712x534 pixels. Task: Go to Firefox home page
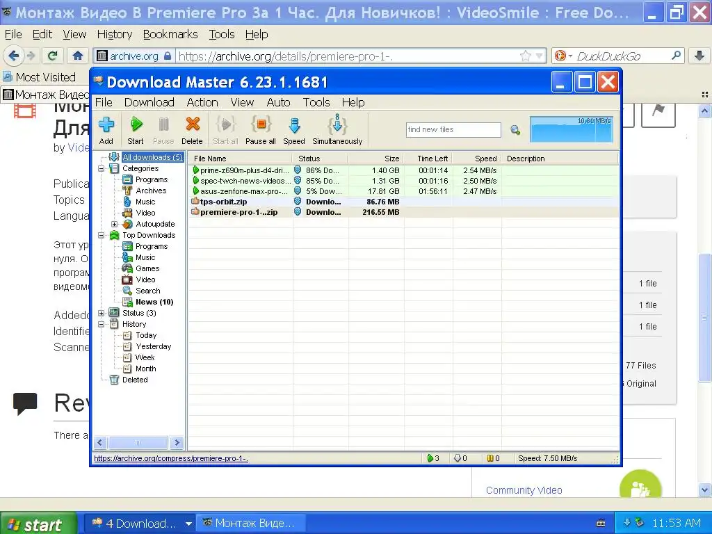(x=78, y=56)
